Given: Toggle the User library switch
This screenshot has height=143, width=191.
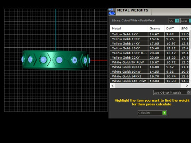Looking at the screenshot, I should point(186,21).
